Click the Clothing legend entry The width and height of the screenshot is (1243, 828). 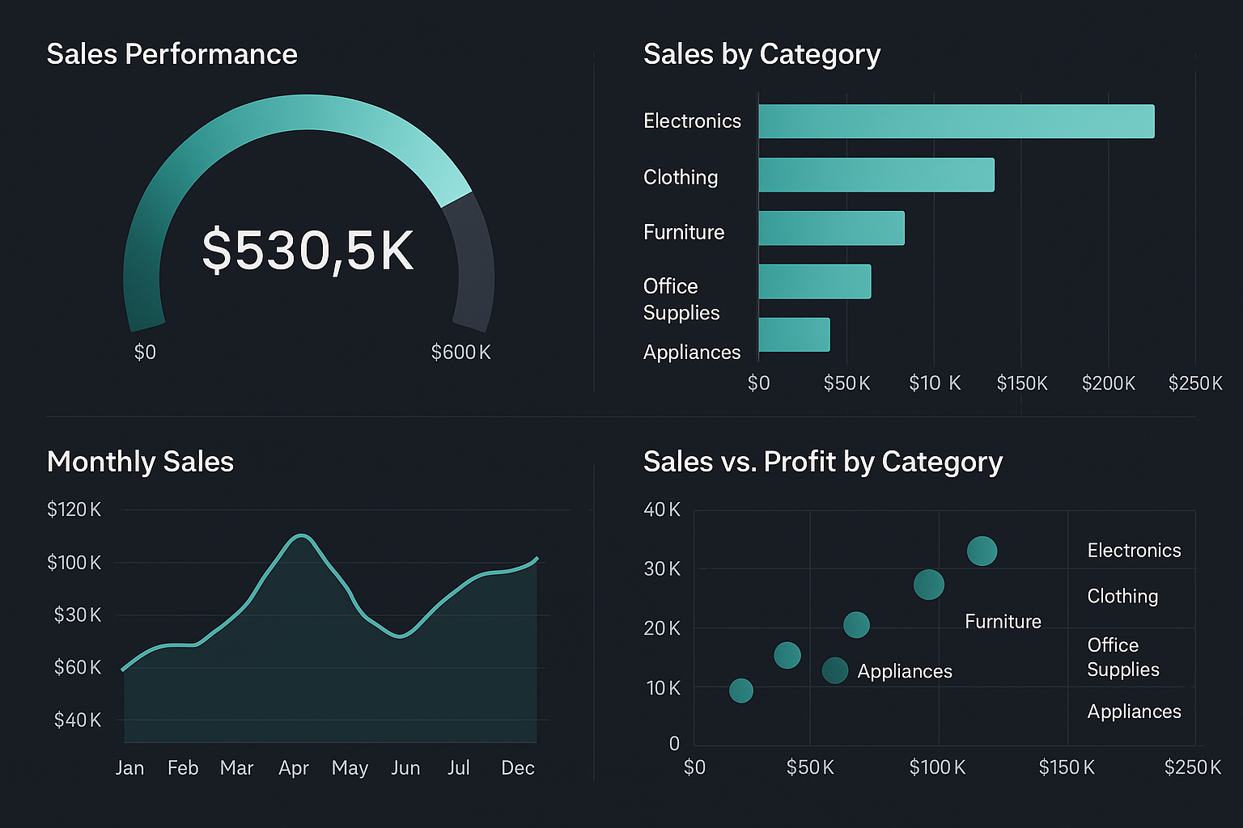(x=1122, y=596)
